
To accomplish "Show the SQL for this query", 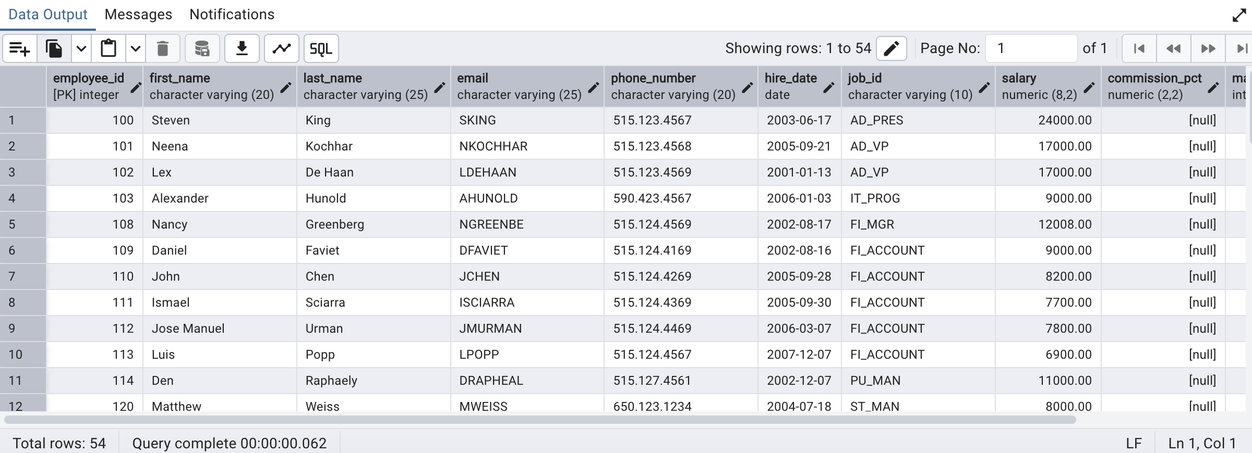I will click(321, 49).
